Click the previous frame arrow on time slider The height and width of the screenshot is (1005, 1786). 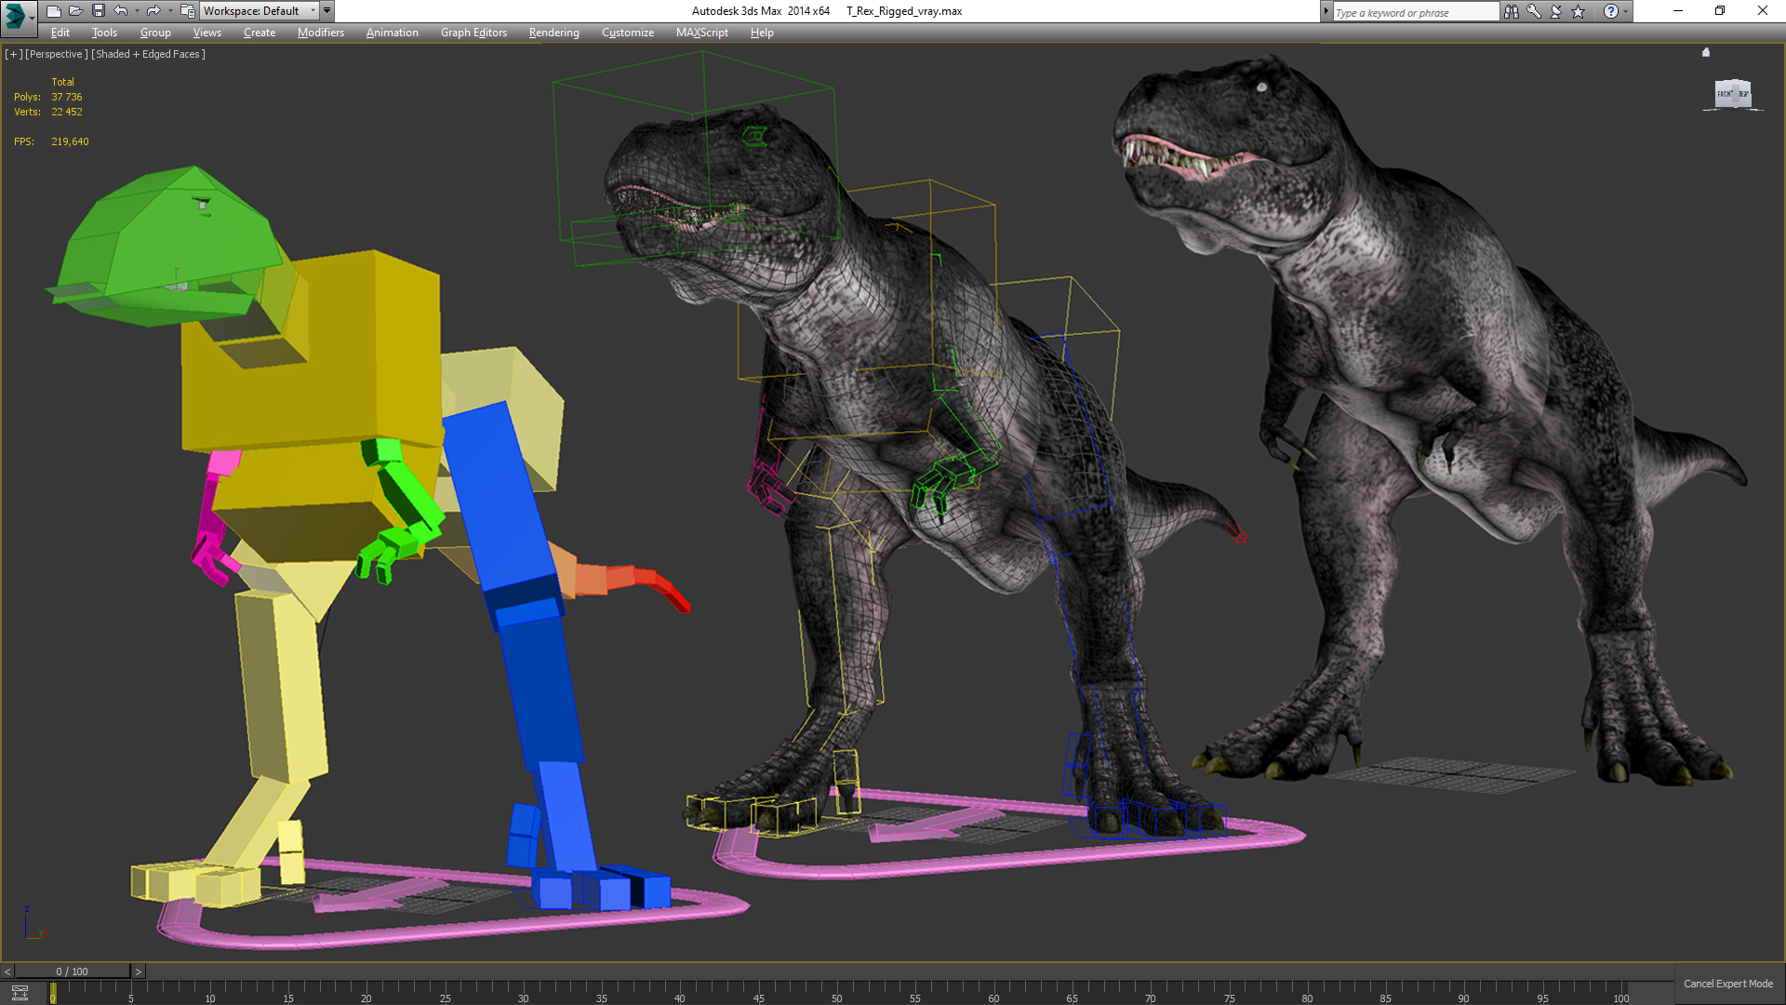click(x=7, y=971)
